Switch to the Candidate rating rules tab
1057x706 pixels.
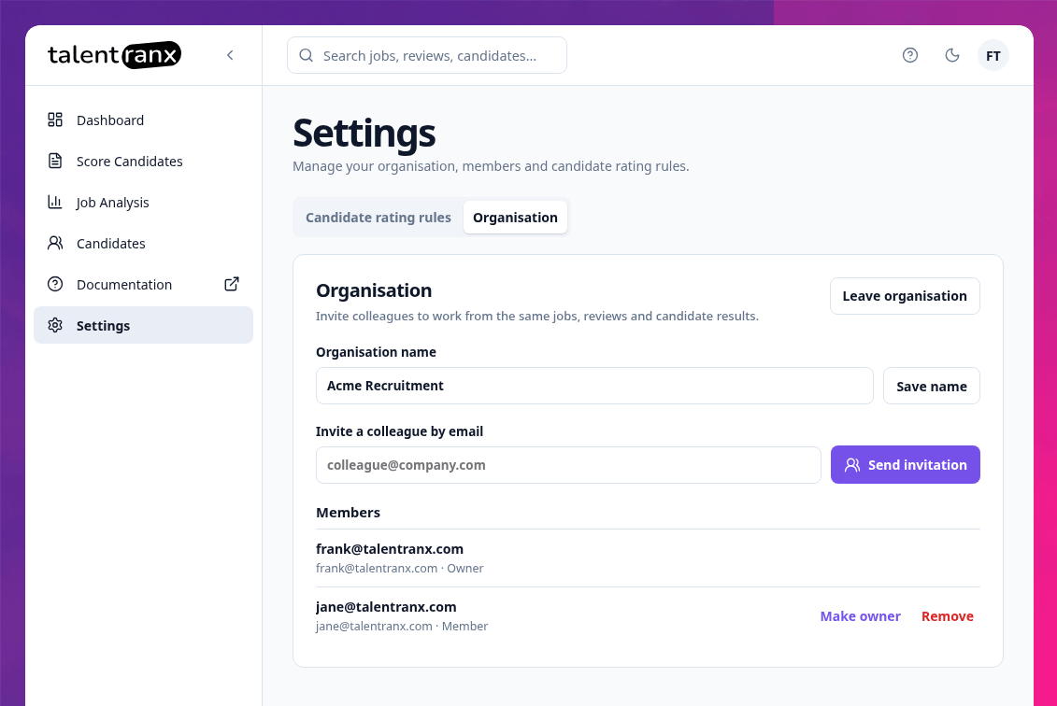(x=379, y=218)
